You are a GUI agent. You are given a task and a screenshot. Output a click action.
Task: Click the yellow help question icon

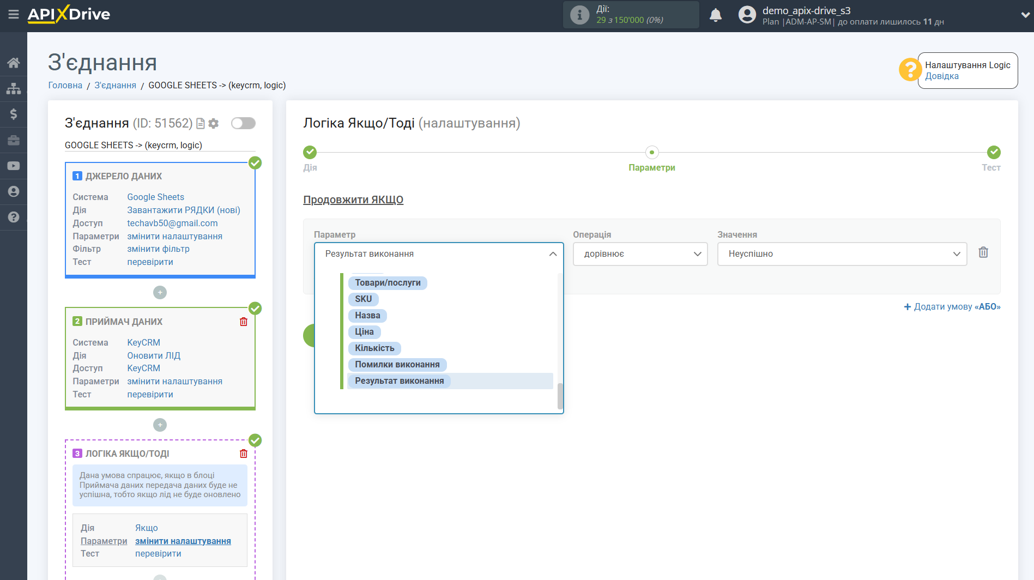pyautogui.click(x=910, y=70)
